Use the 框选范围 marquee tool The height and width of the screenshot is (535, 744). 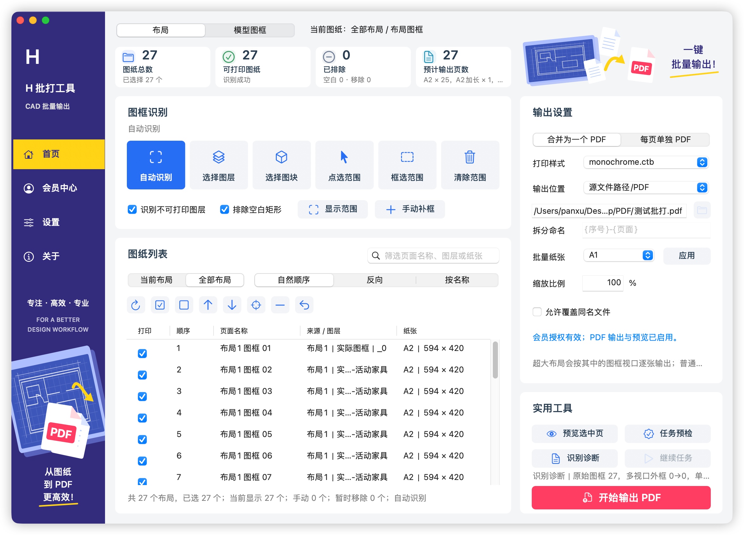pos(407,165)
